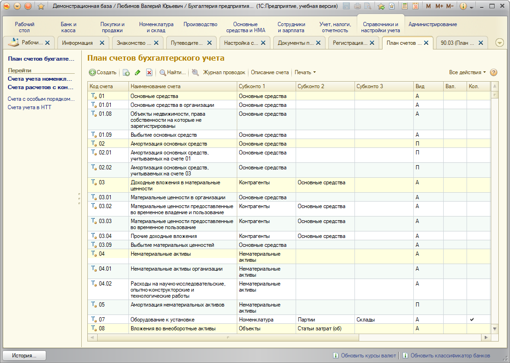
Task: Click Рабочий стол tab icon
Action: pyautogui.click(x=14, y=42)
